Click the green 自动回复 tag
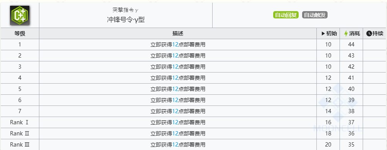 point(286,15)
